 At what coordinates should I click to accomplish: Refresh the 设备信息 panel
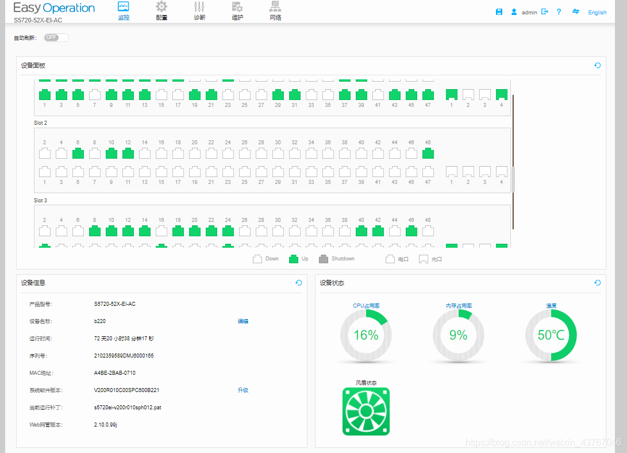[x=298, y=283]
